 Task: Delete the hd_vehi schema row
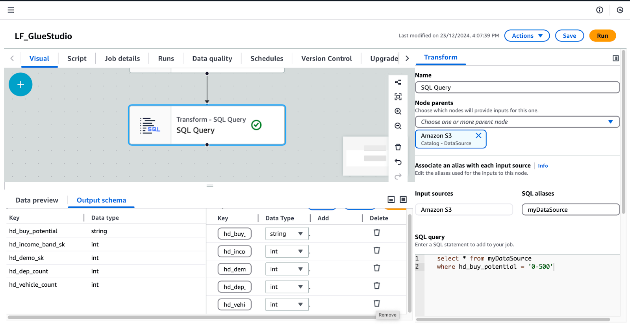coord(377,303)
